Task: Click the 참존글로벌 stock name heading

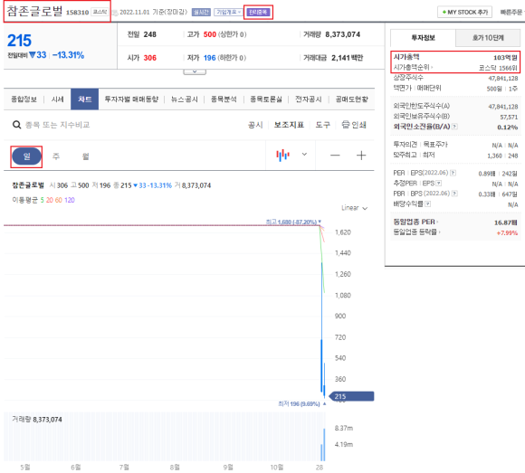Action: (x=34, y=11)
